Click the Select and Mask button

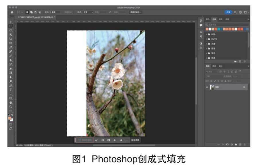[x=136, y=12]
